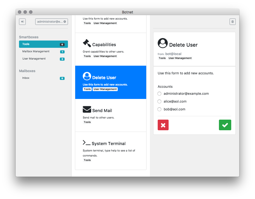Screen dimensions: 255x199
Task: Click the Botnet window title
Action: click(127, 12)
